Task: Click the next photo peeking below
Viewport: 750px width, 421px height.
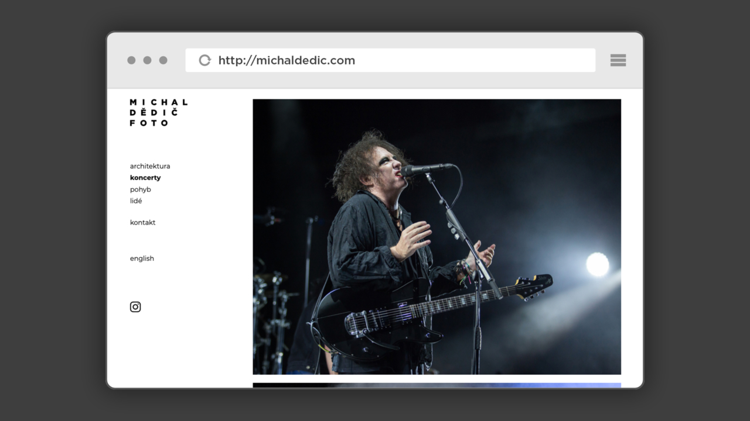Action: (437, 385)
